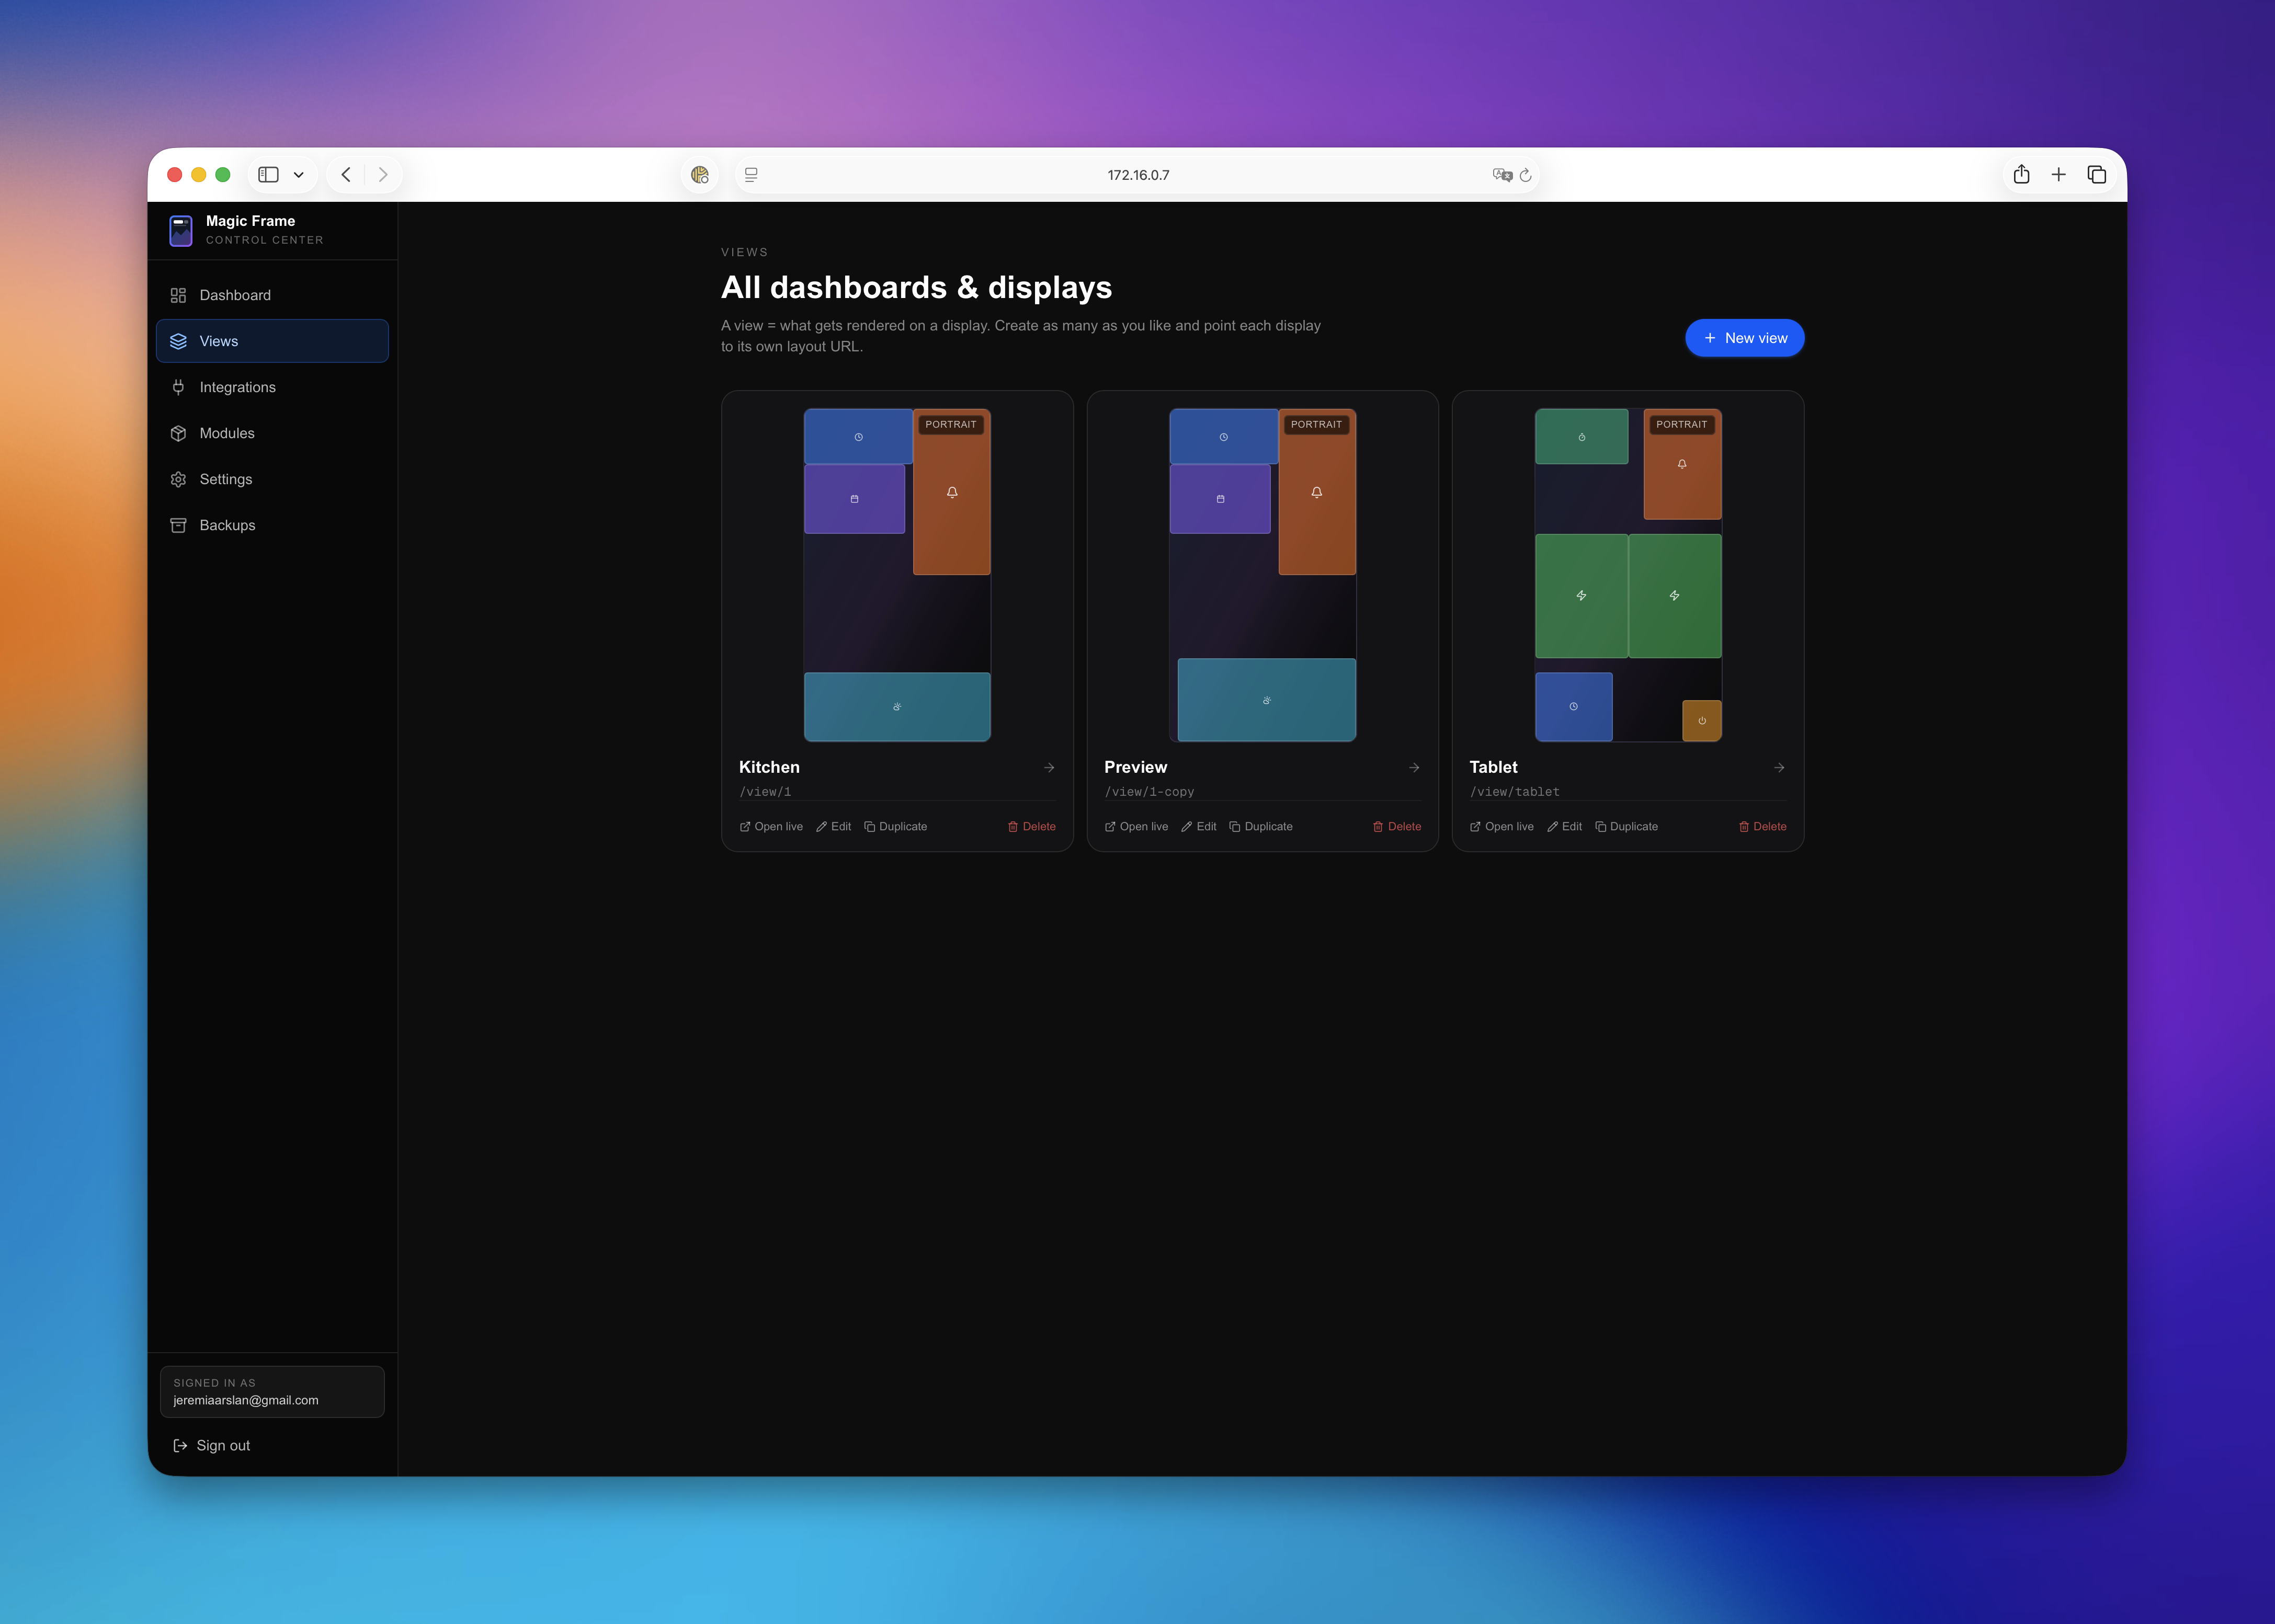The height and width of the screenshot is (1624, 2275).
Task: Select Views in the sidebar
Action: (272, 341)
